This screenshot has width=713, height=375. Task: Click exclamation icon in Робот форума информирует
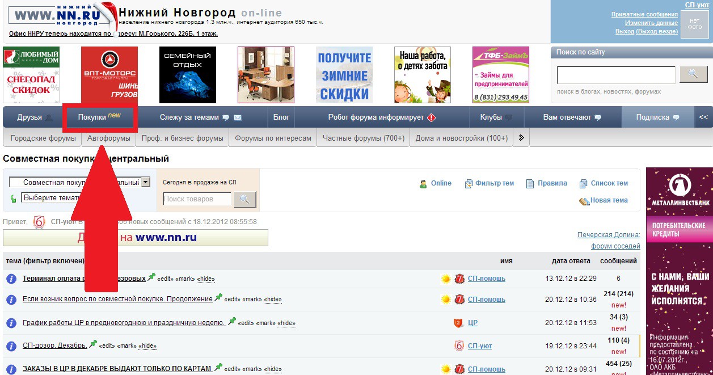coord(431,117)
